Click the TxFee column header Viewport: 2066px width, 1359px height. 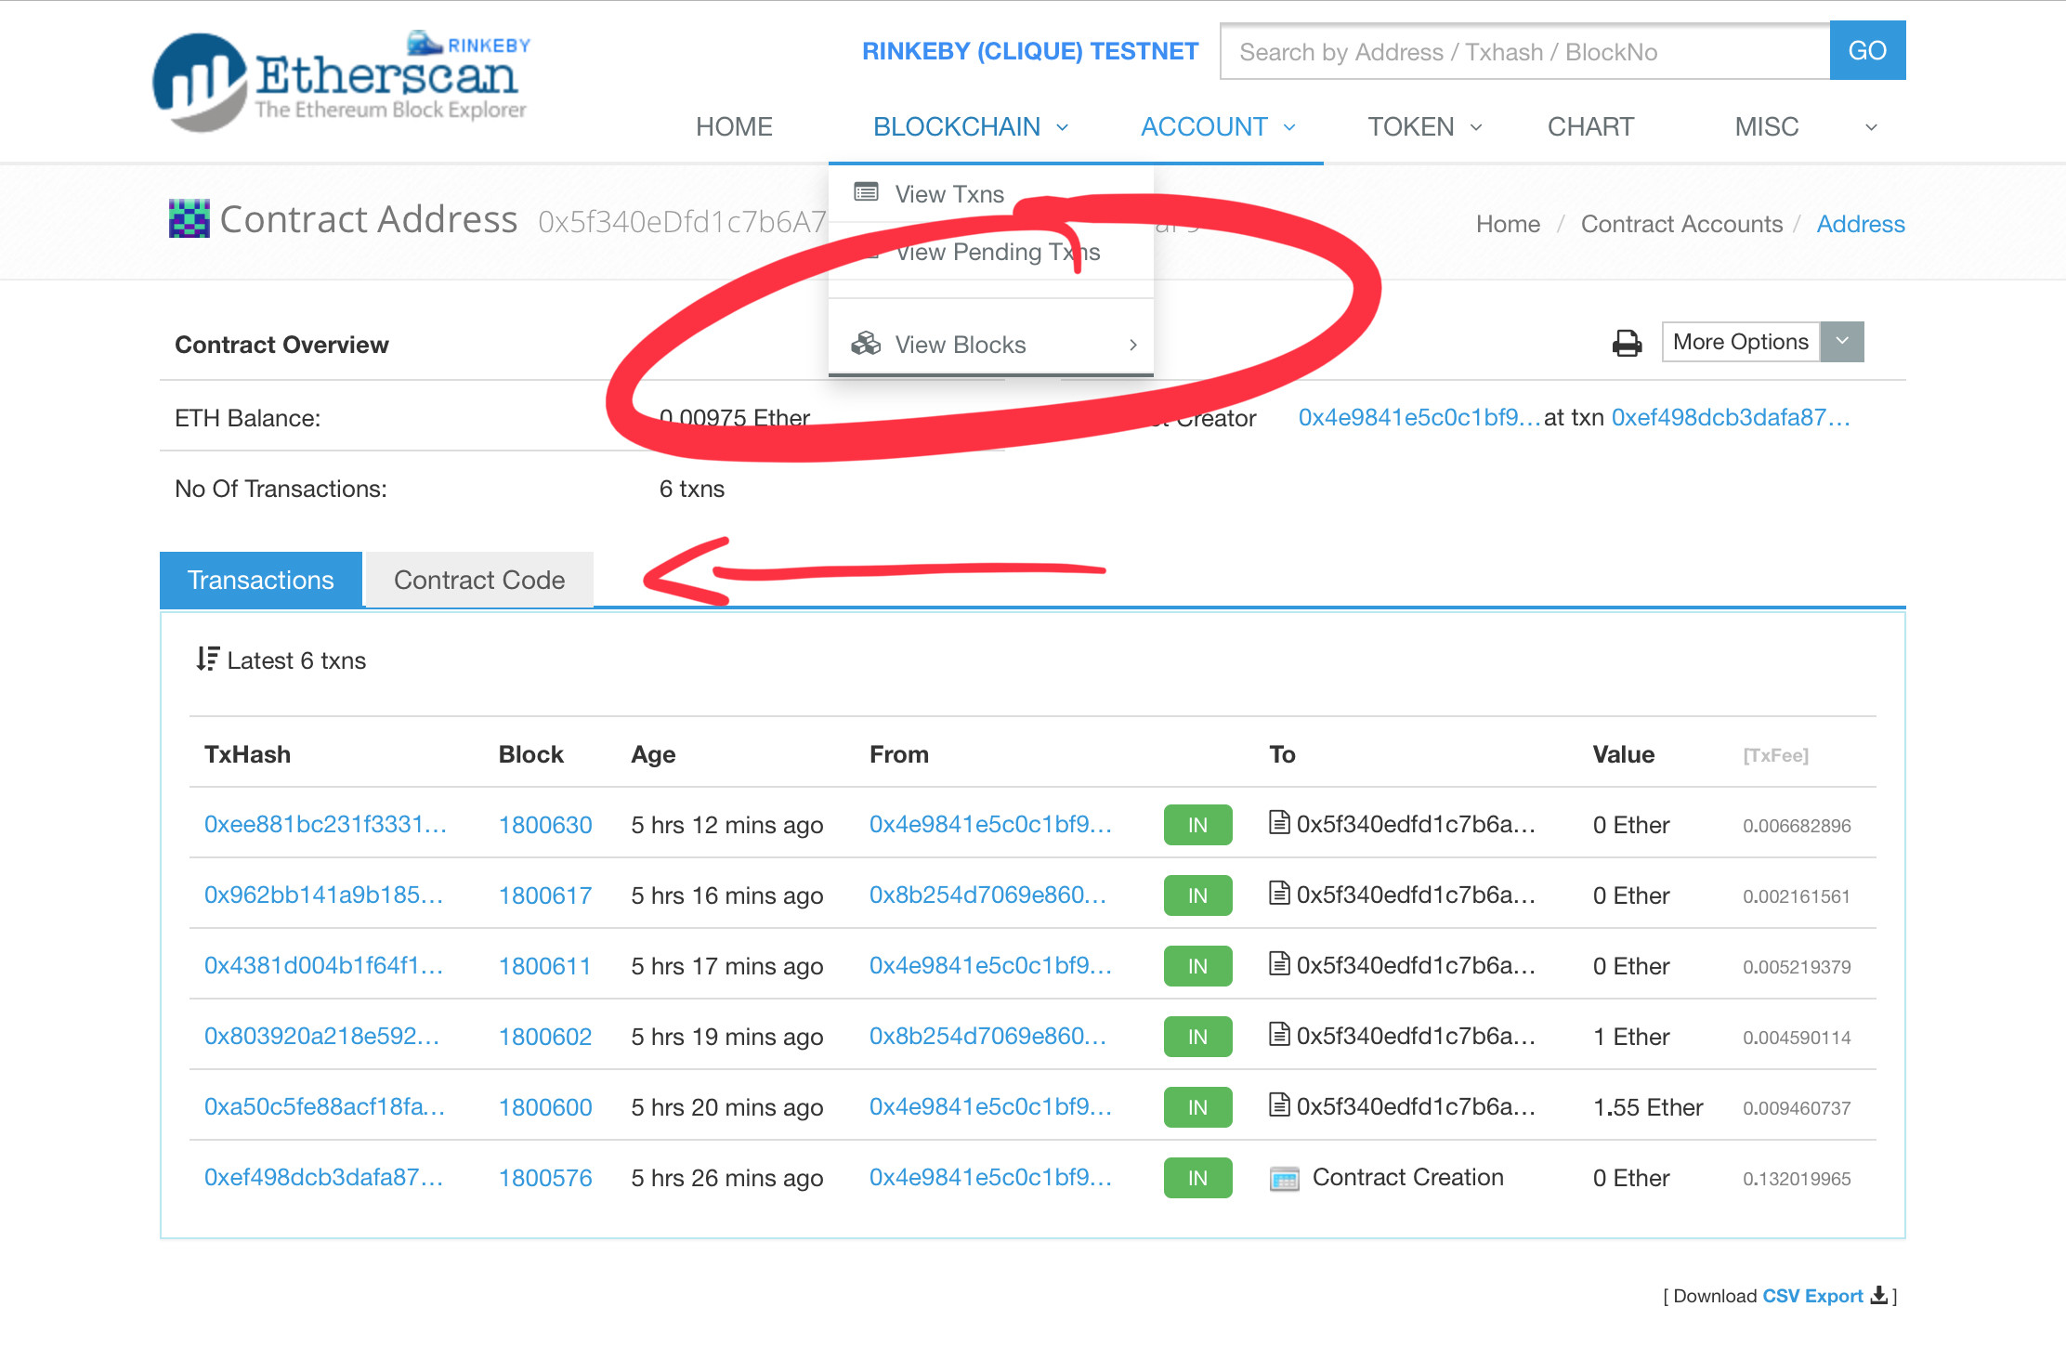1775,755
